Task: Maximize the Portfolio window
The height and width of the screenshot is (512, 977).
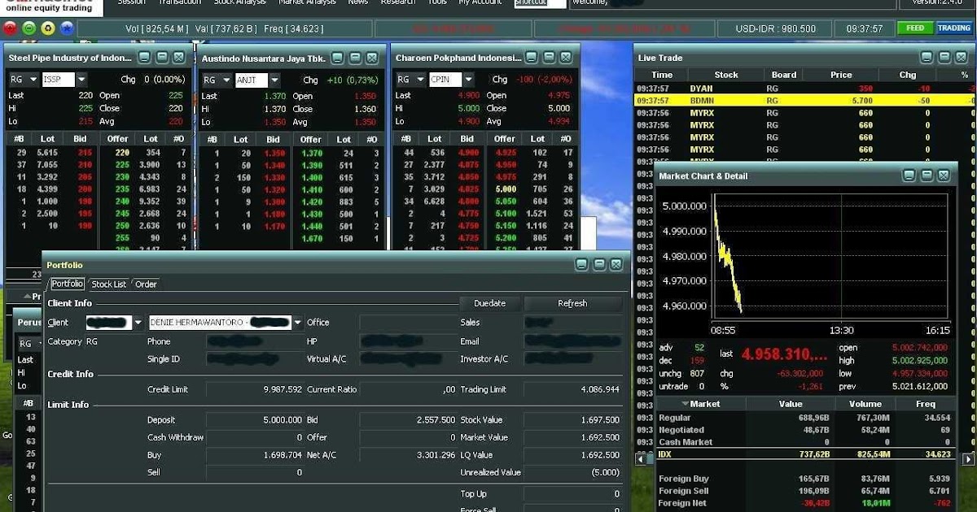Action: [598, 265]
